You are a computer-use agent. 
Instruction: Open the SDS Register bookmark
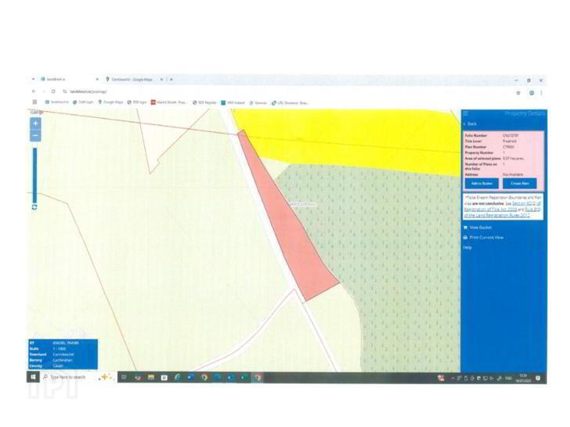coord(204,102)
